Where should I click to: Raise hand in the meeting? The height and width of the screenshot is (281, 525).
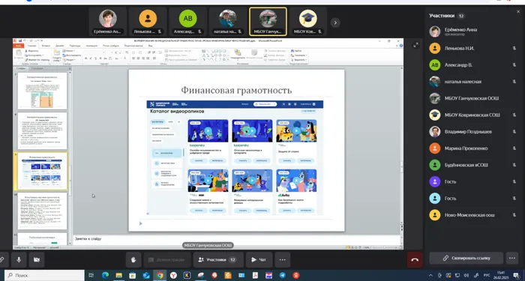tap(133, 259)
